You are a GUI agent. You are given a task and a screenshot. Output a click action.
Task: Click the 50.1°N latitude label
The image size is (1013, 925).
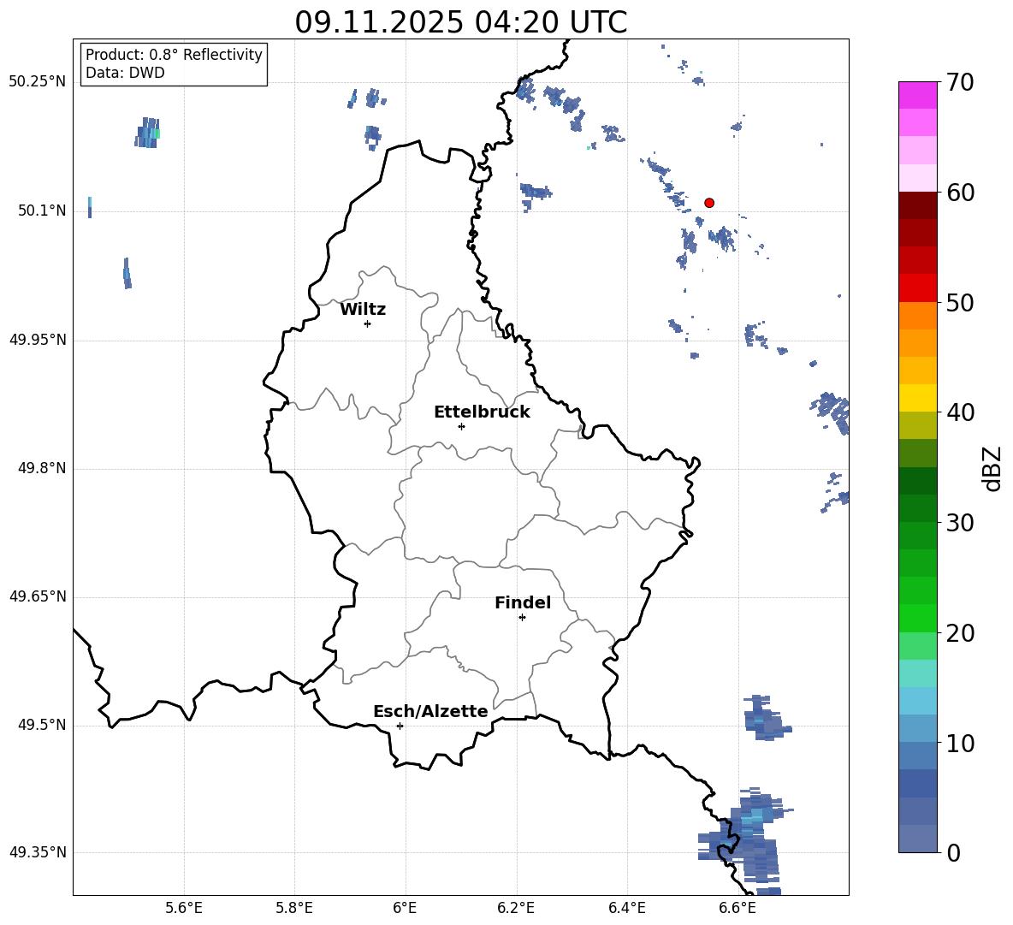42,211
